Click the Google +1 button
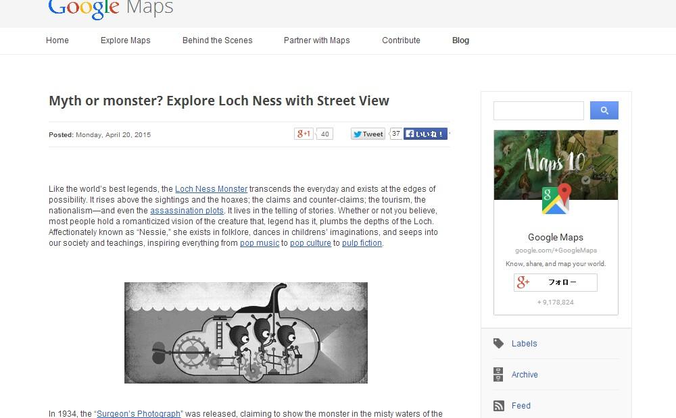Viewport: 676px width, 418px height. coord(304,134)
